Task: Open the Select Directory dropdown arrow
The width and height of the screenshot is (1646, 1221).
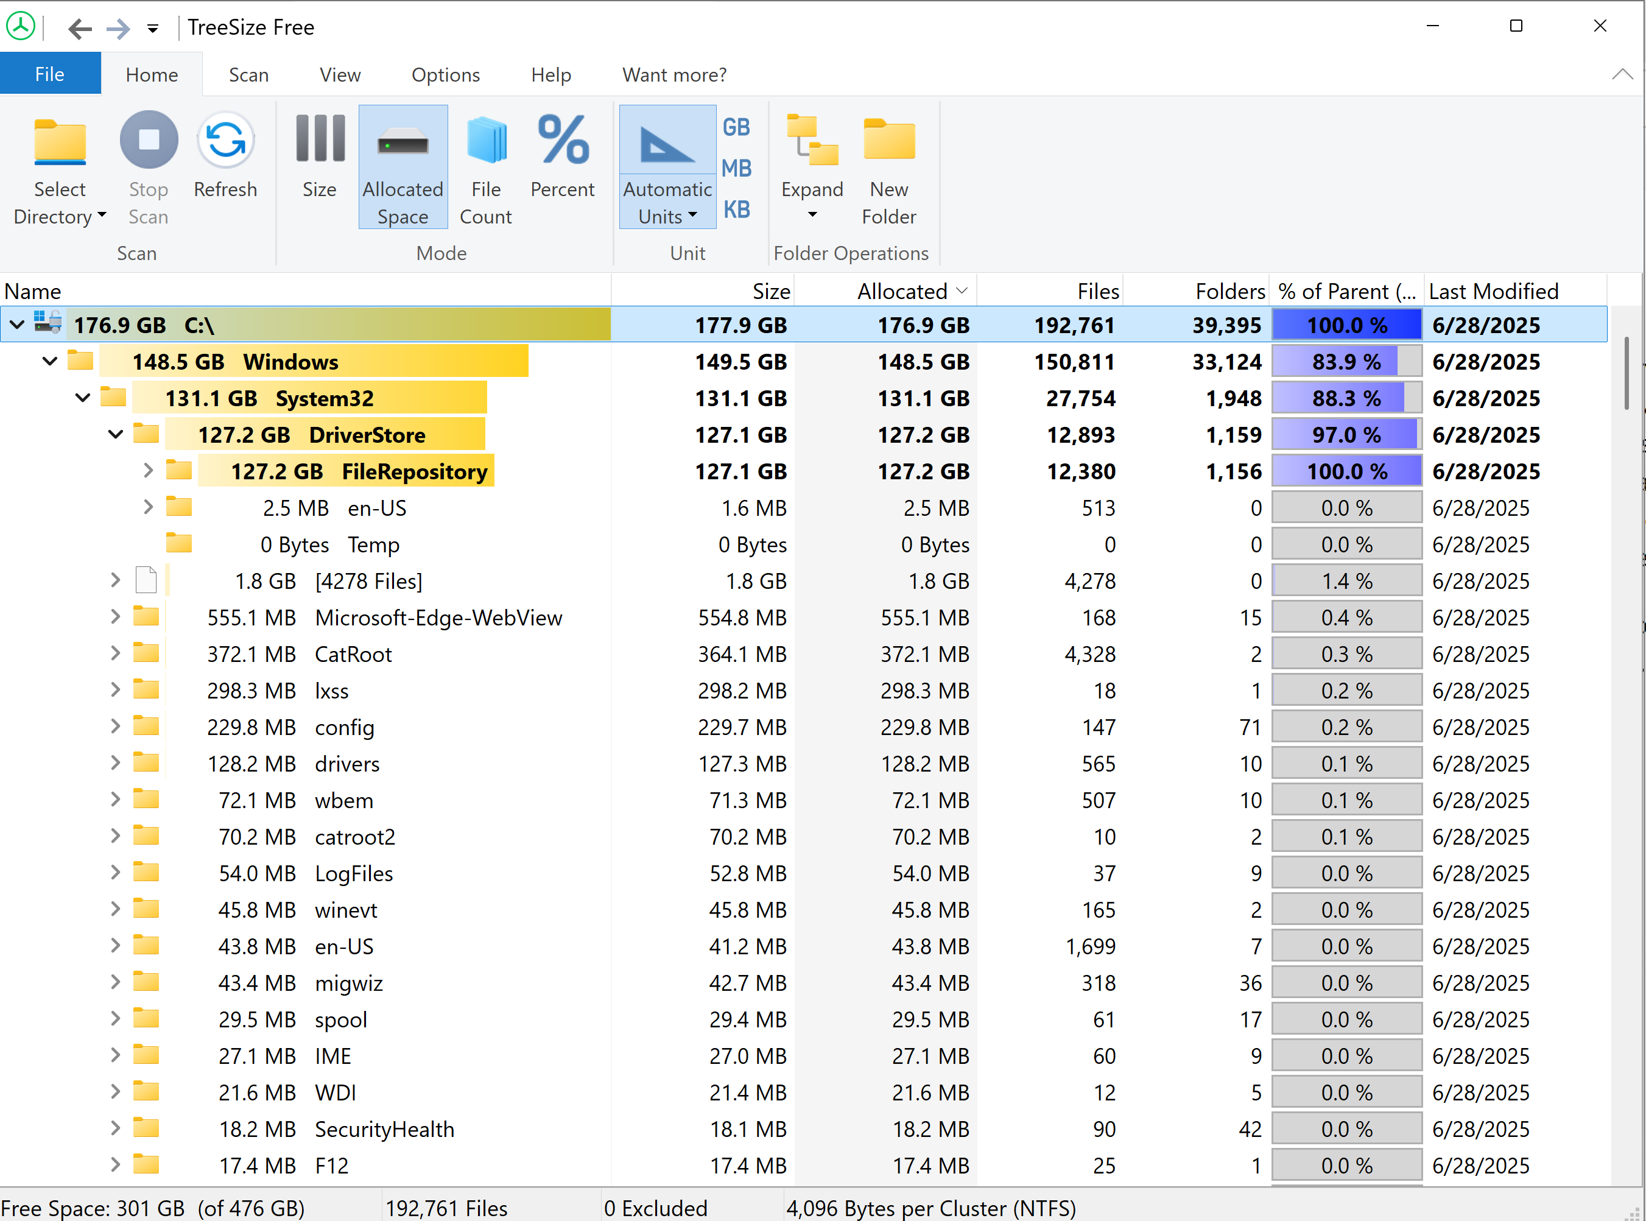Action: [102, 215]
